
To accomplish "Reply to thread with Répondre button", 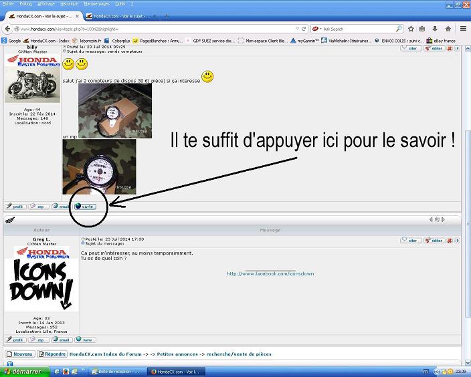I will coord(52,354).
